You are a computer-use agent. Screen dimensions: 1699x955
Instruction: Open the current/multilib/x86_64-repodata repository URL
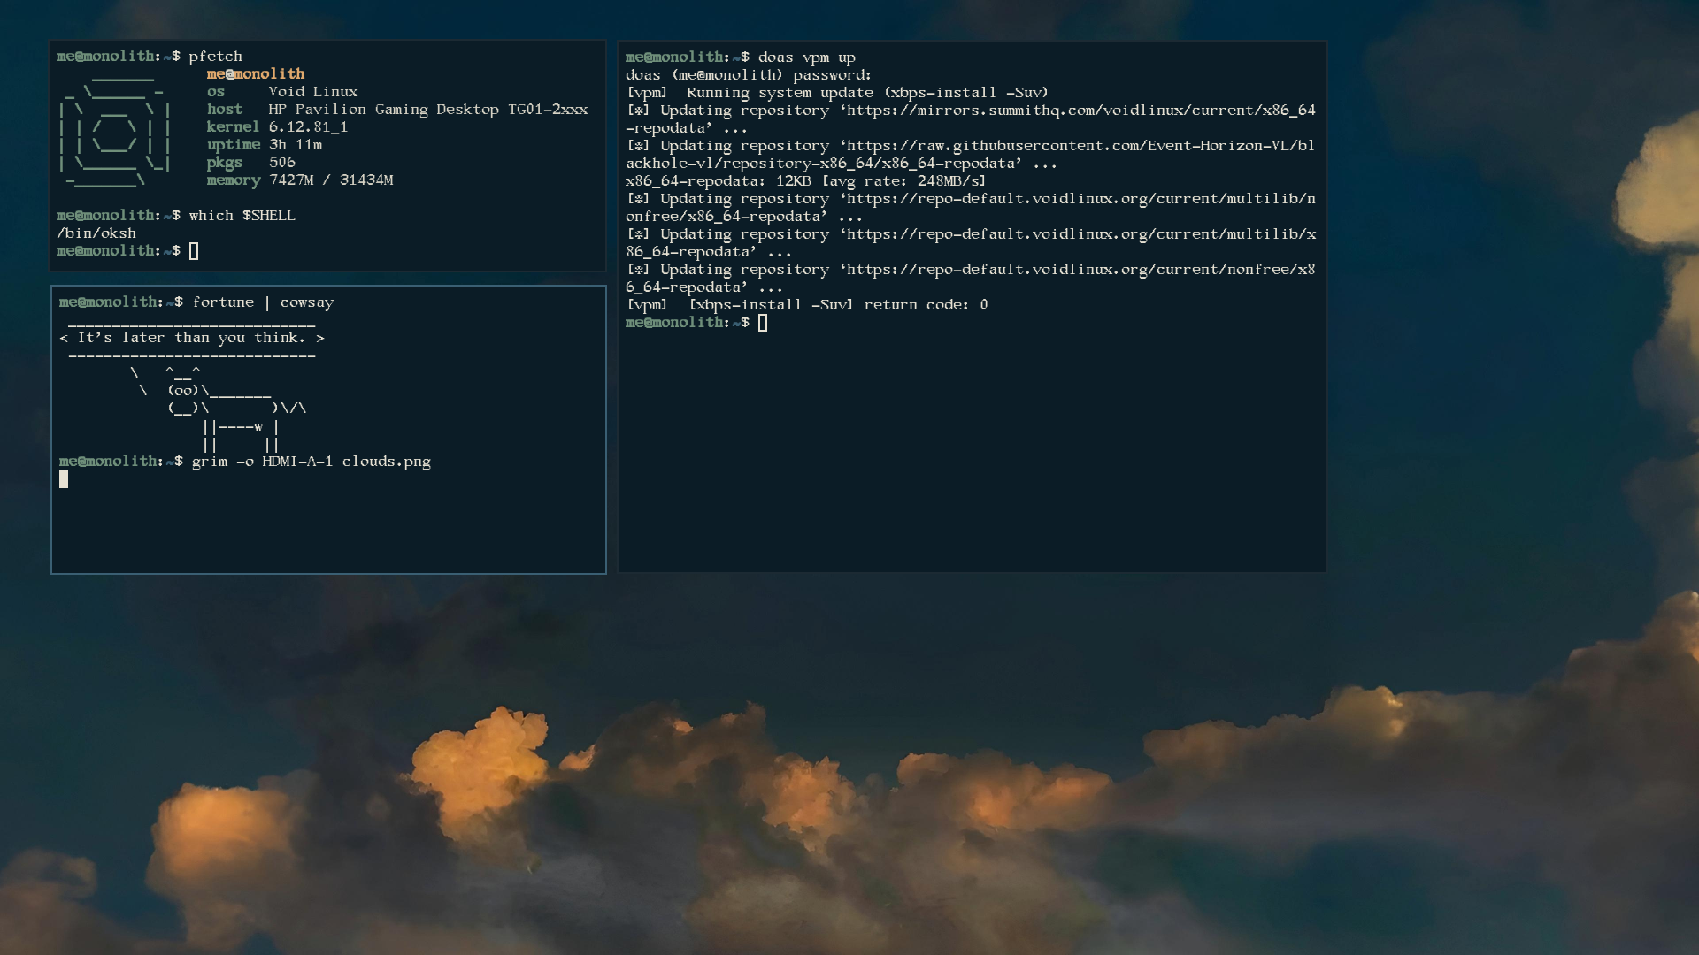pos(971,243)
